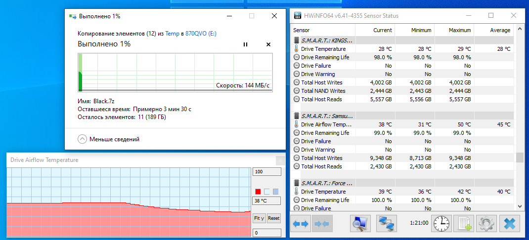Screen dimensions: 529x240
Task: Click the Black.7z file name text
Action: (105, 101)
